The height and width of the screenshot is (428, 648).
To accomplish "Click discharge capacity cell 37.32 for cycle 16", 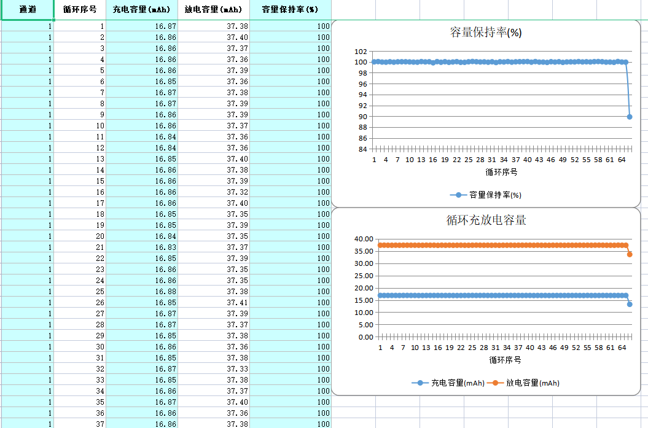I will click(214, 192).
